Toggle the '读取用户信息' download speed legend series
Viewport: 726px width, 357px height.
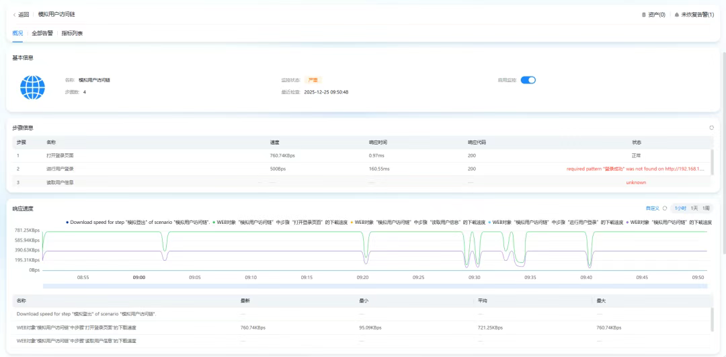point(420,221)
